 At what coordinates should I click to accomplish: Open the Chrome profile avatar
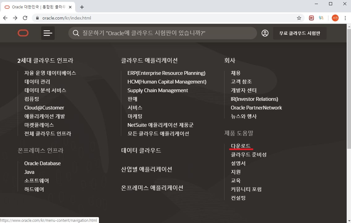click(x=335, y=18)
